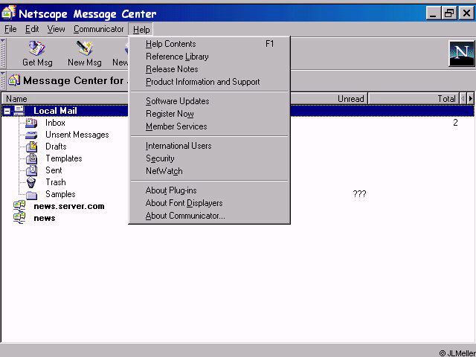Open the Edit menu
Image resolution: width=476 pixels, height=357 pixels.
click(32, 30)
